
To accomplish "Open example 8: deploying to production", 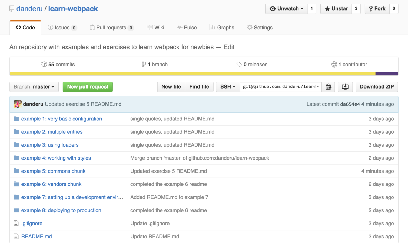I will (x=61, y=210).
